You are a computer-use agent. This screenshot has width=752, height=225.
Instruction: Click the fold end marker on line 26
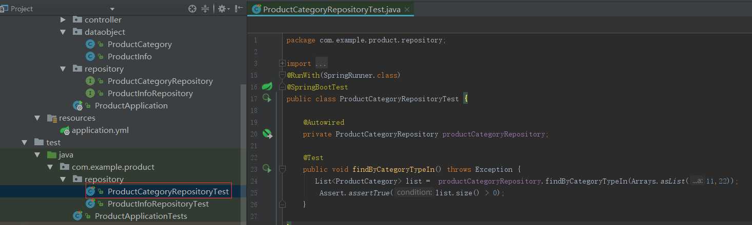click(x=282, y=204)
